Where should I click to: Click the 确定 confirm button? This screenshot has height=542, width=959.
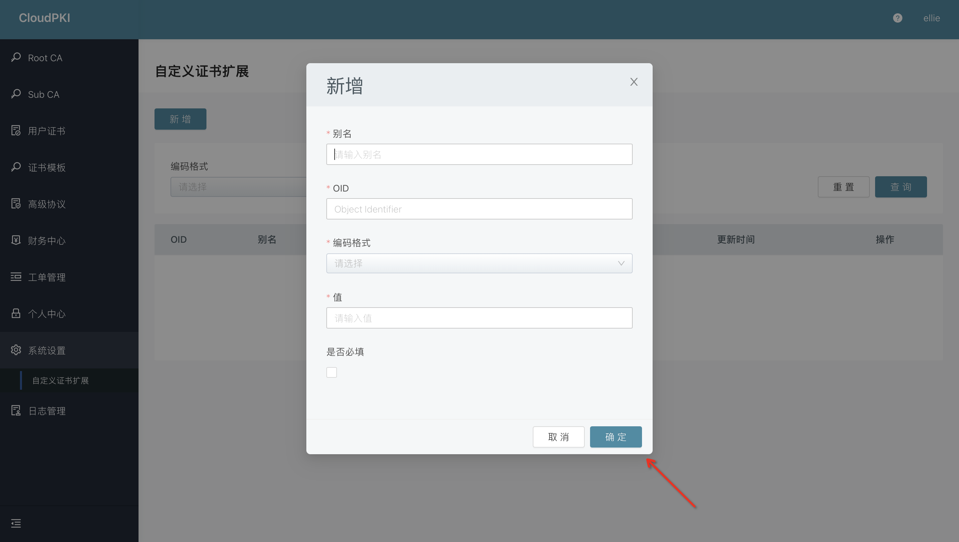pyautogui.click(x=615, y=437)
